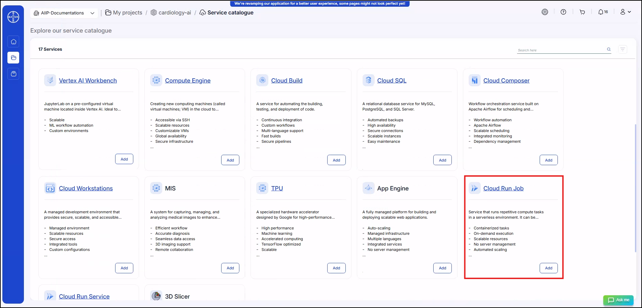Add Vertex AI Workbench service
The height and width of the screenshot is (308, 642).
coord(124,159)
